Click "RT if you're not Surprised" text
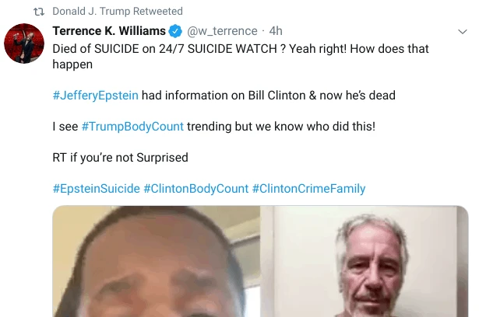Screen dimensions: 479x317 120,157
